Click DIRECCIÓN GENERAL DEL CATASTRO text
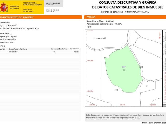This screenshot has width=166, height=124. coord(52,11)
